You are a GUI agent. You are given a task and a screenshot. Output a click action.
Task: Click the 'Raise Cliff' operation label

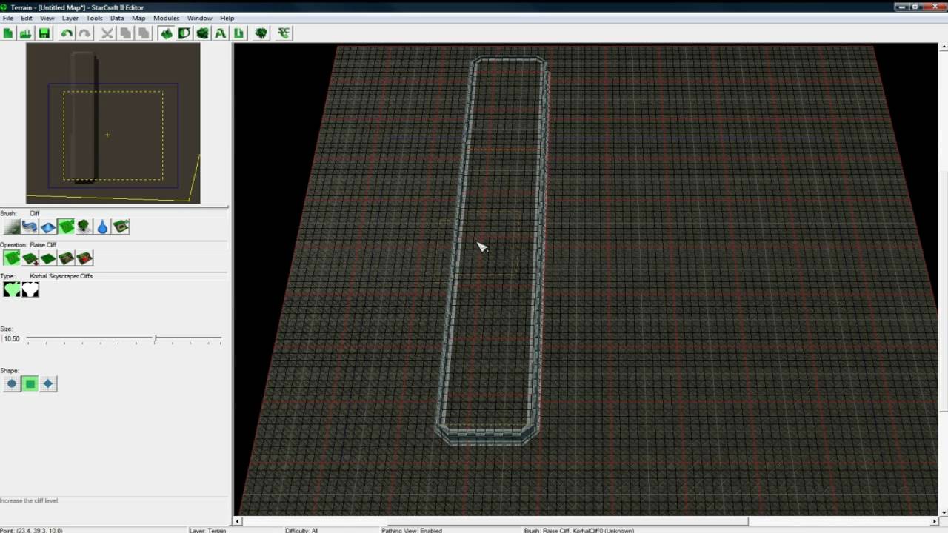[43, 244]
